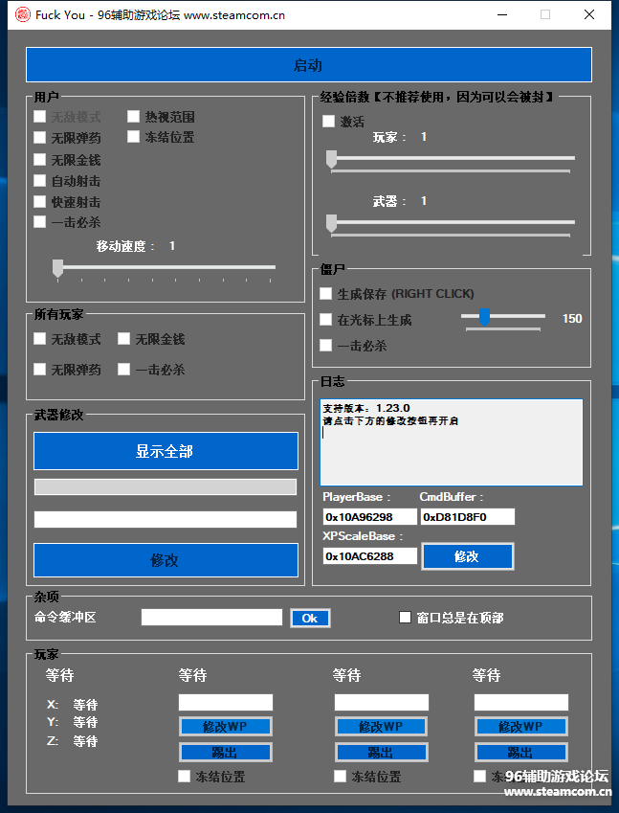Check the 快速射击 option
The image size is (619, 813).
point(40,201)
